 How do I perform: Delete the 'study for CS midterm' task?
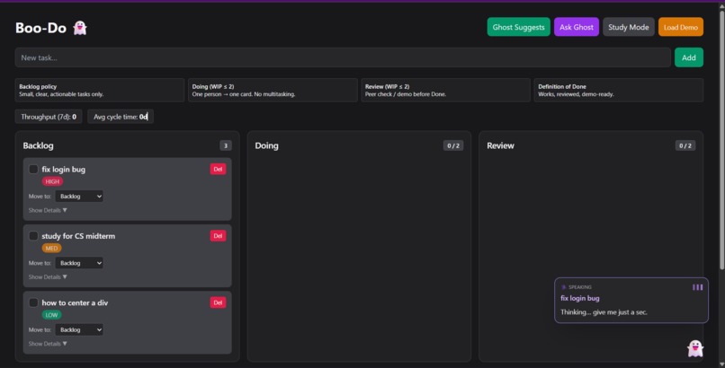coord(218,236)
